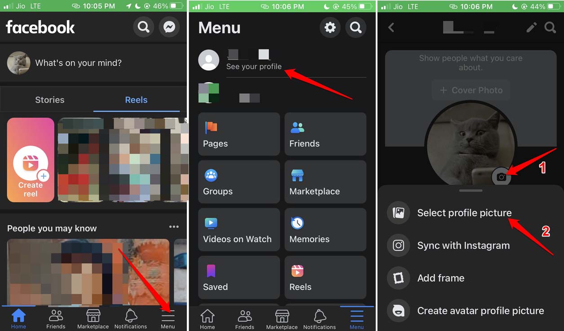This screenshot has width=564, height=331.
Task: Tap the What's on your mind post field
Action: 79,63
